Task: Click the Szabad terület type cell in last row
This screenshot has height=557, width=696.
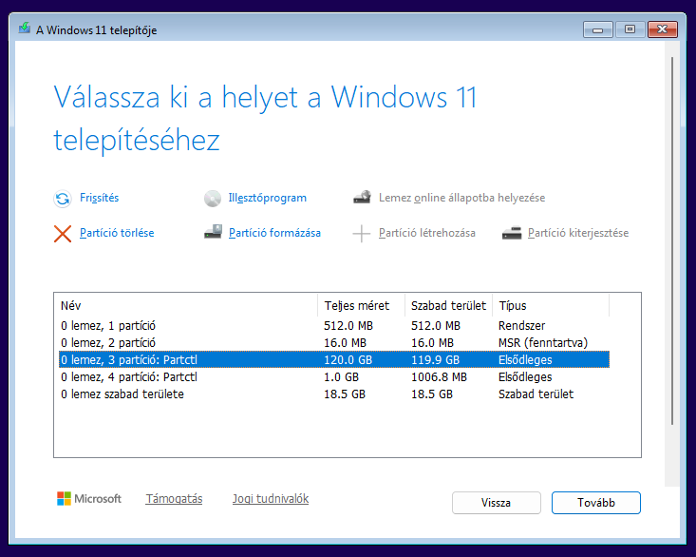Action: click(x=536, y=394)
